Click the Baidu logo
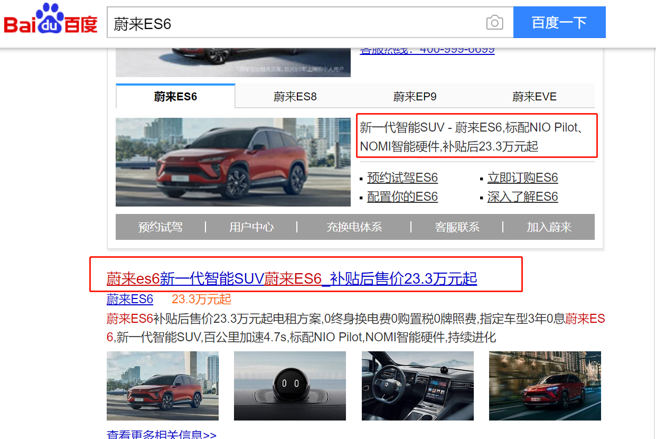 point(51,19)
